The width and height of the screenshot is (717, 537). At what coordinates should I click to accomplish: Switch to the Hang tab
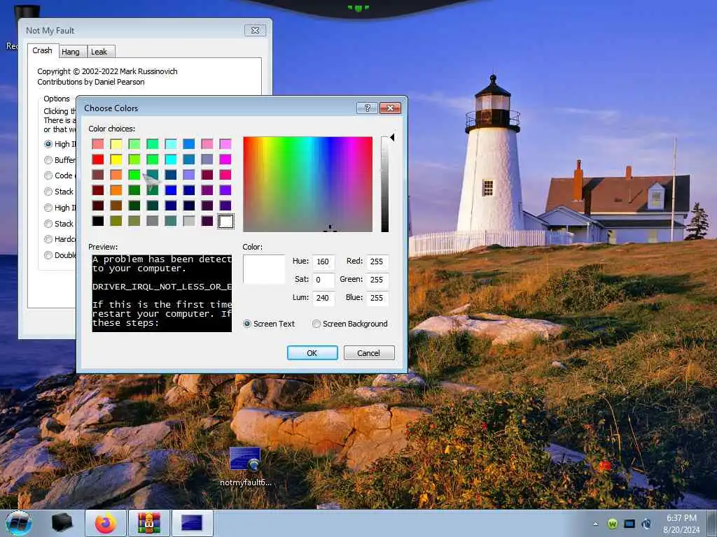coord(71,52)
